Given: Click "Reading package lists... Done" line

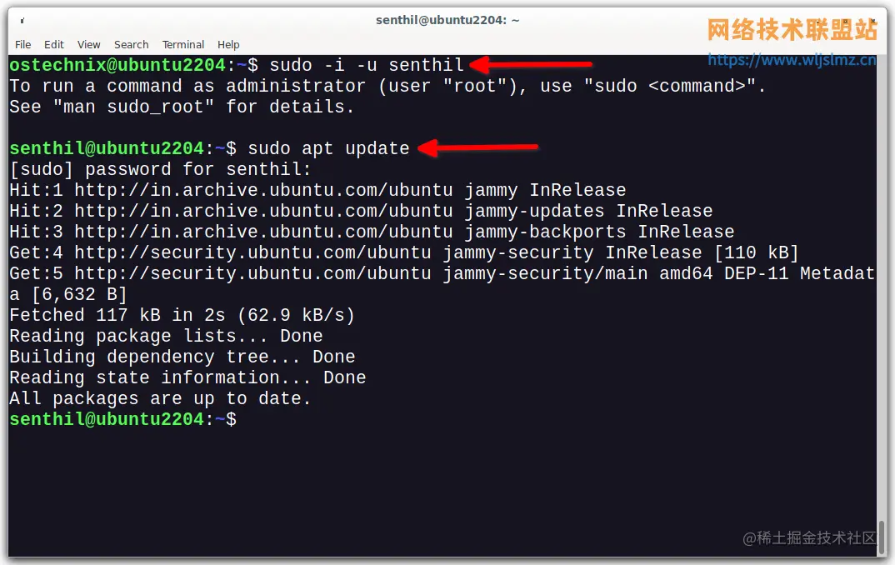Looking at the screenshot, I should [x=166, y=336].
